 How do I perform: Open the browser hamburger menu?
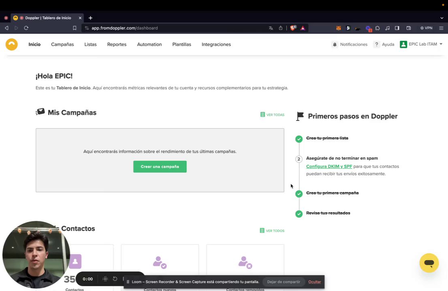(441, 28)
